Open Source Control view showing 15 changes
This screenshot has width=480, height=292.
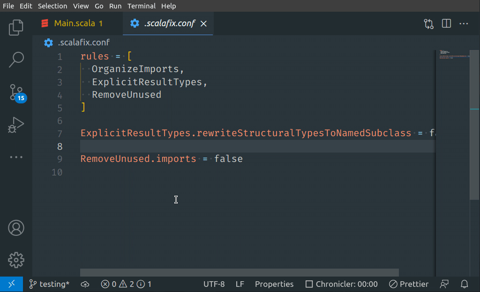pyautogui.click(x=16, y=93)
